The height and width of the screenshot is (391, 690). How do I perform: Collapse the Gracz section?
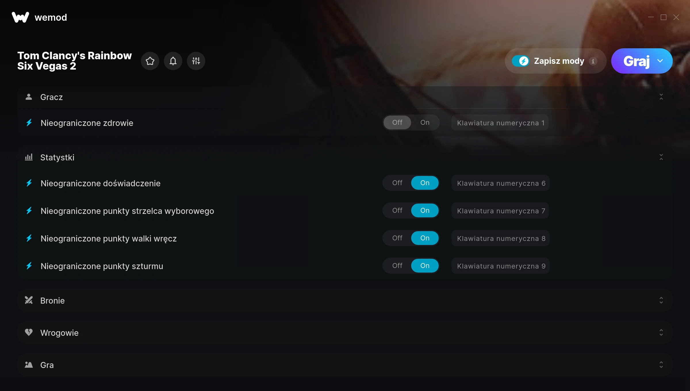[x=661, y=97]
